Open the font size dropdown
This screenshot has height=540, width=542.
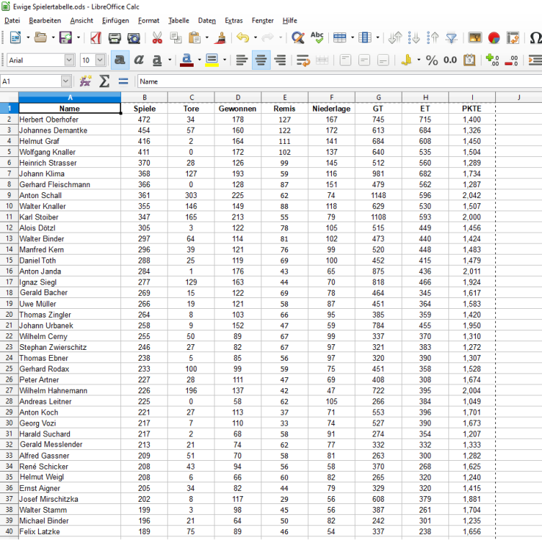tap(101, 60)
